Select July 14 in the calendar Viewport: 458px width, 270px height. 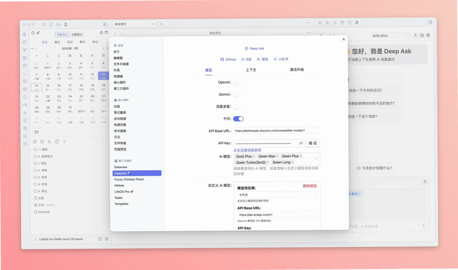point(37,87)
